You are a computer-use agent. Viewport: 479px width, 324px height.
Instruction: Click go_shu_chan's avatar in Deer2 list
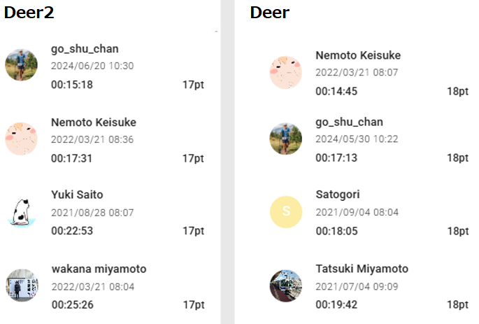[21, 66]
